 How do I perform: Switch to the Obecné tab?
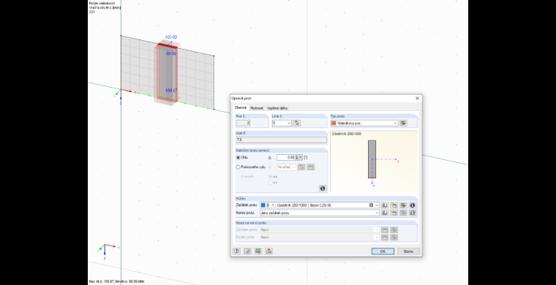tap(241, 107)
